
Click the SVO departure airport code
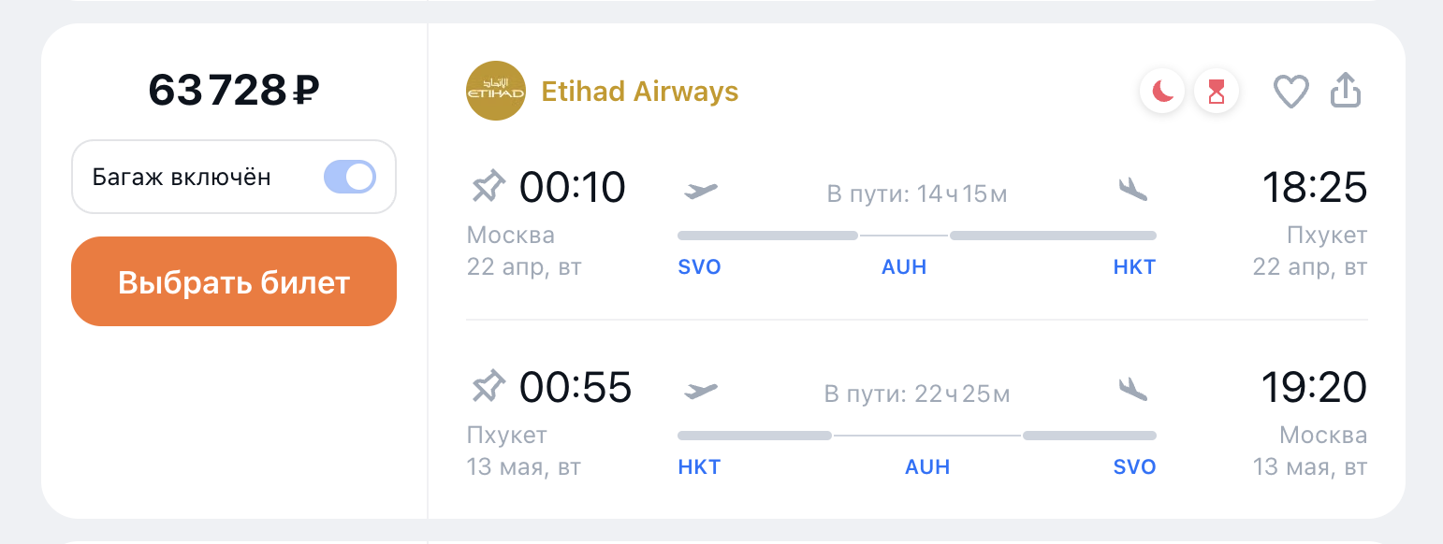point(699,267)
